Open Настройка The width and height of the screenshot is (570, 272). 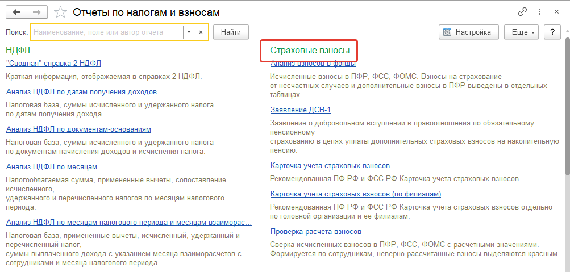click(x=469, y=32)
